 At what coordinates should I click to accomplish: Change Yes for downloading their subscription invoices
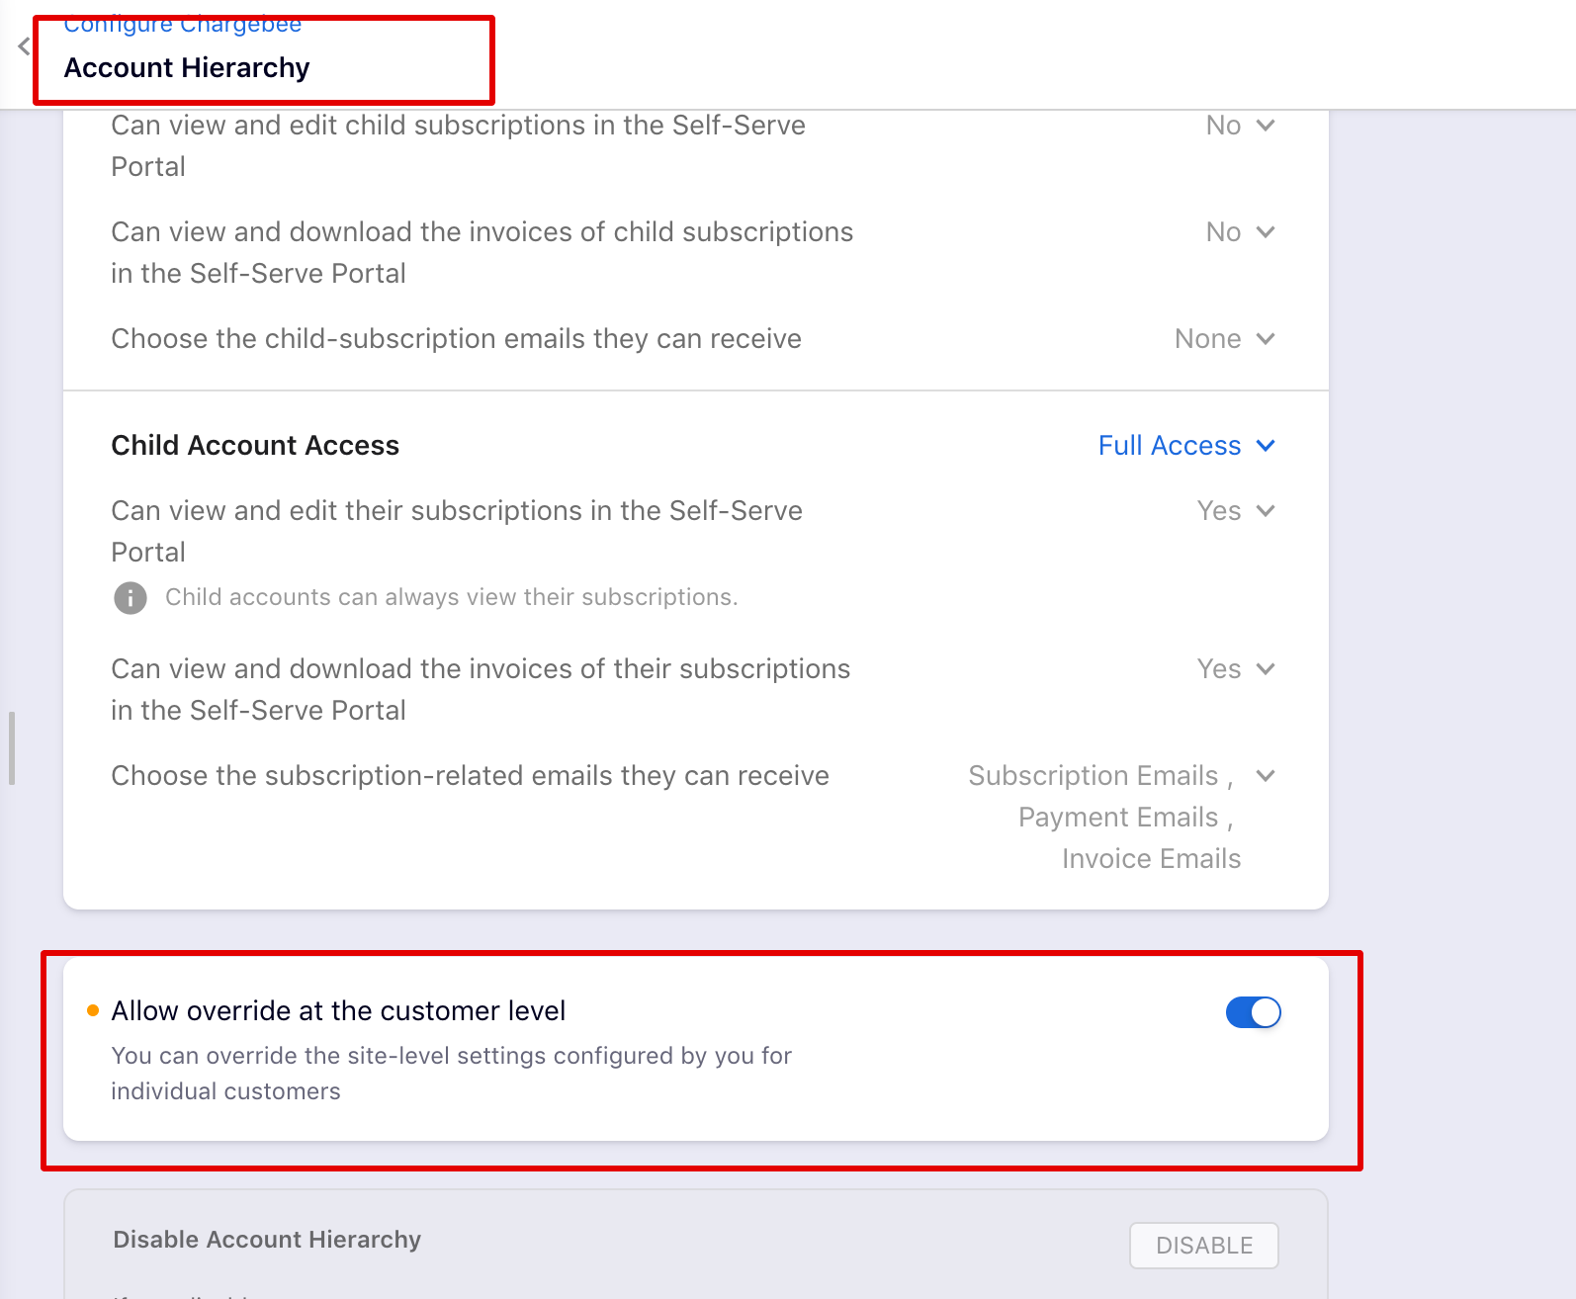point(1235,669)
